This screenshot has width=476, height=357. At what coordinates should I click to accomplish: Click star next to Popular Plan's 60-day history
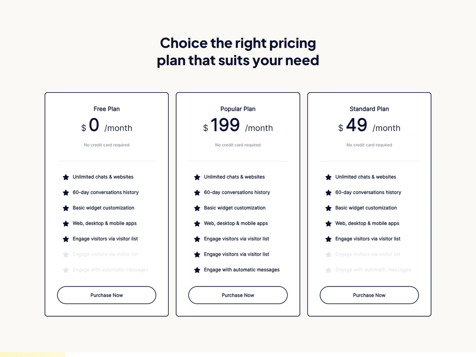[197, 193]
